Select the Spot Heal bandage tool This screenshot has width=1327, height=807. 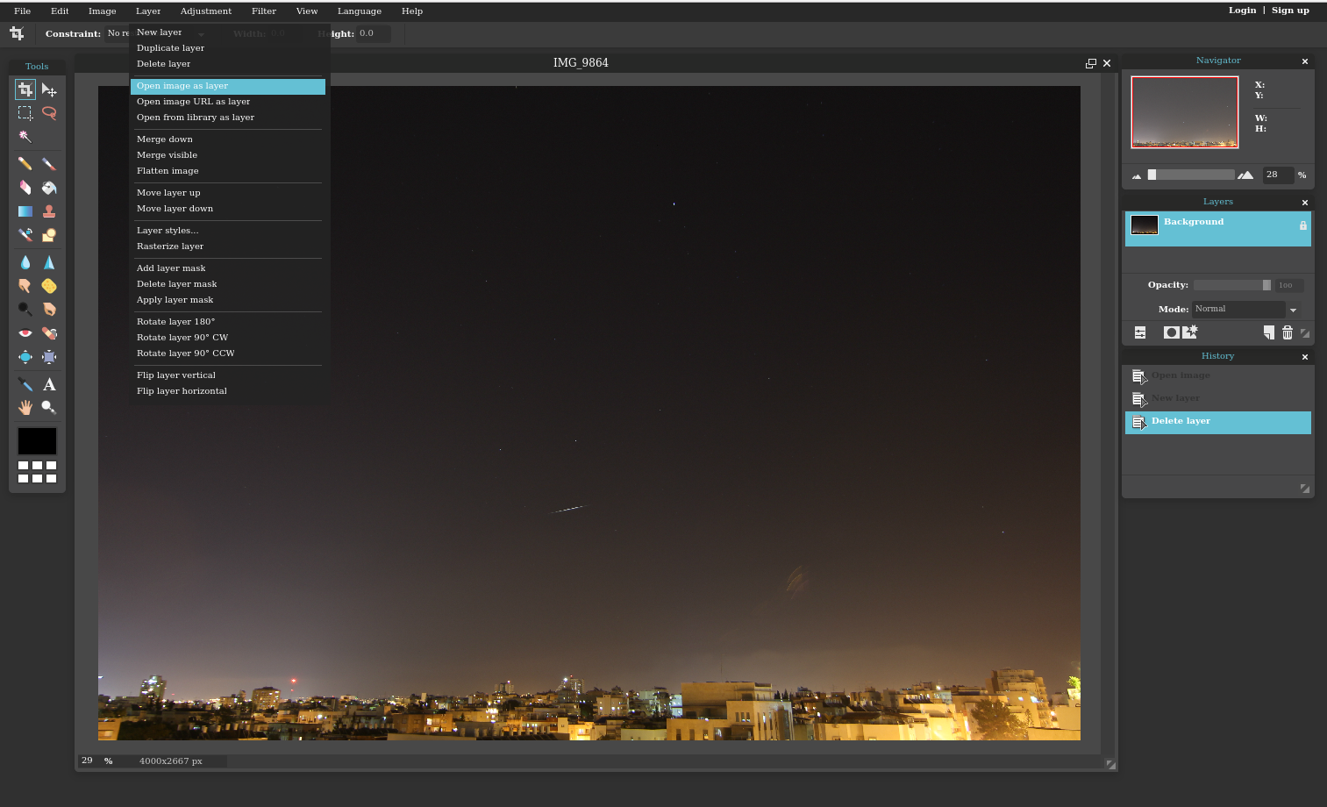click(49, 333)
